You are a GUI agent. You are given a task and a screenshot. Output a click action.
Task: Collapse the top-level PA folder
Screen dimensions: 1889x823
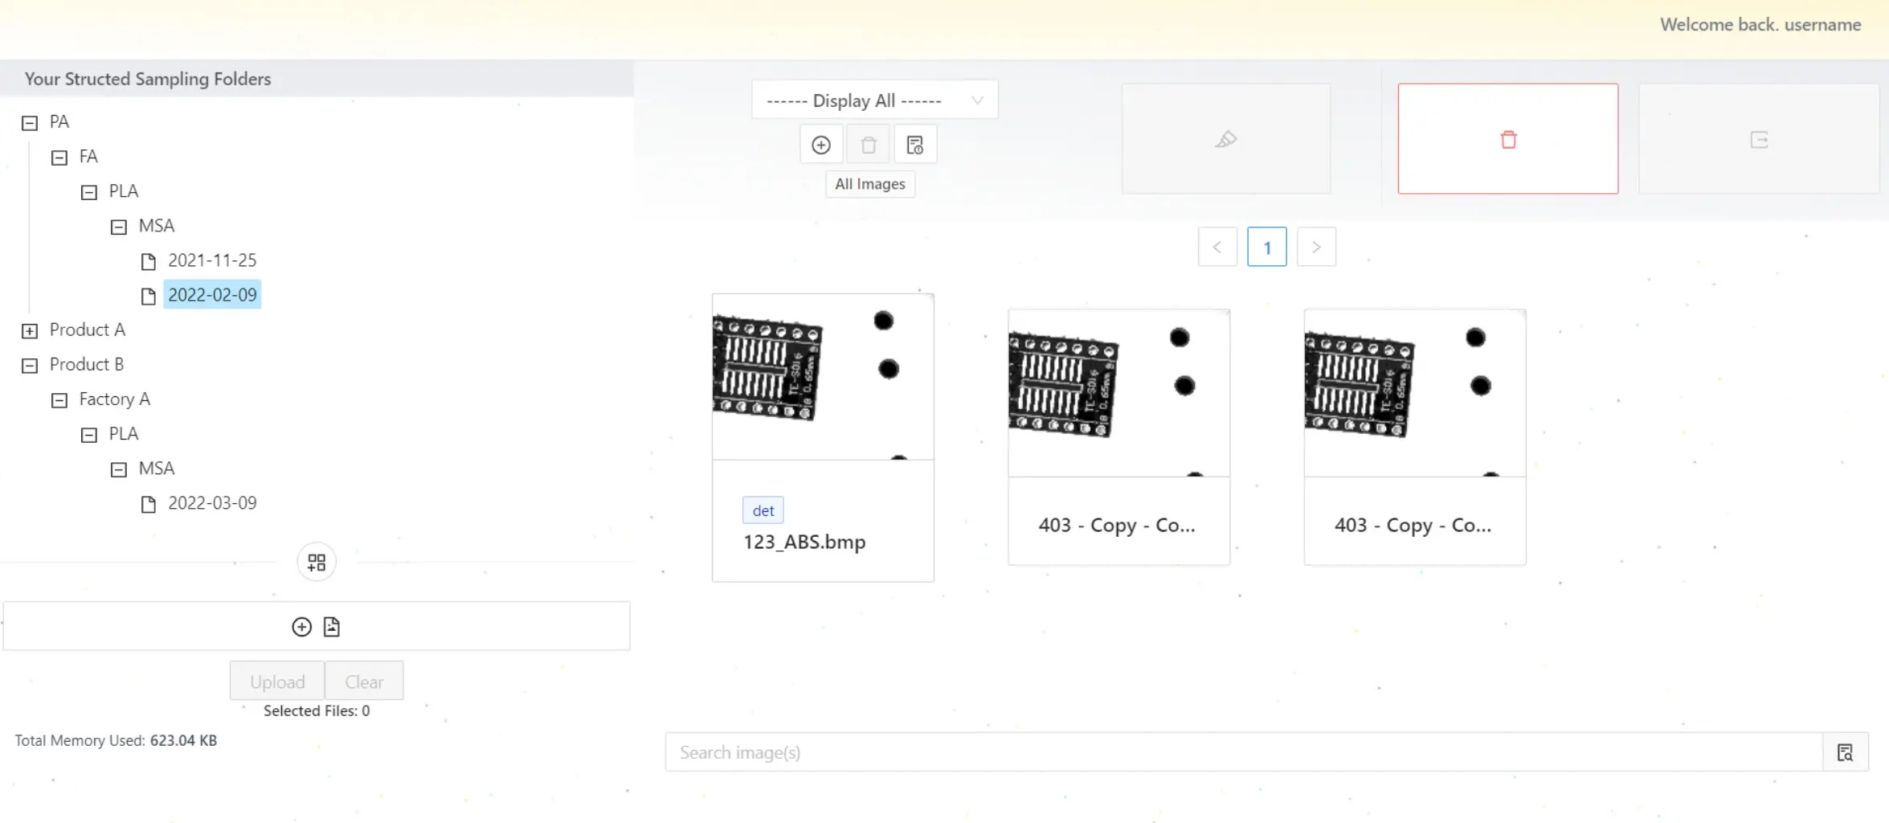click(30, 123)
